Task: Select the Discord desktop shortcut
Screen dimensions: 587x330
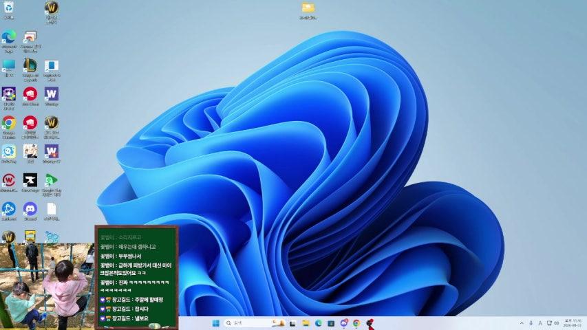Action: [30, 208]
